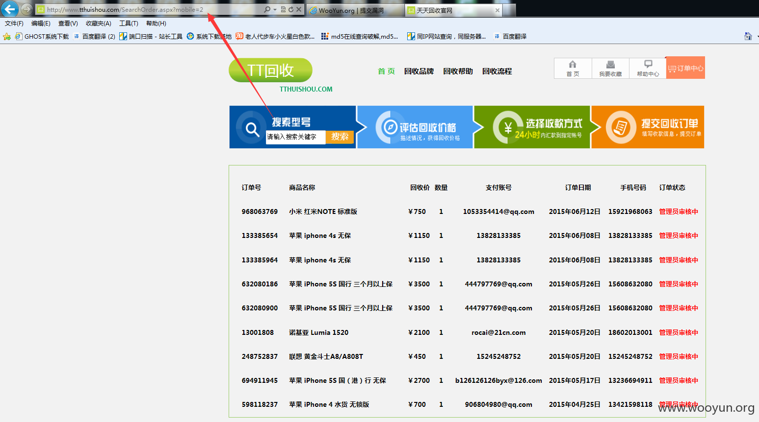Screen dimensions: 759x422
Task: Open the orange 订单中心 cart button
Action: coord(685,68)
